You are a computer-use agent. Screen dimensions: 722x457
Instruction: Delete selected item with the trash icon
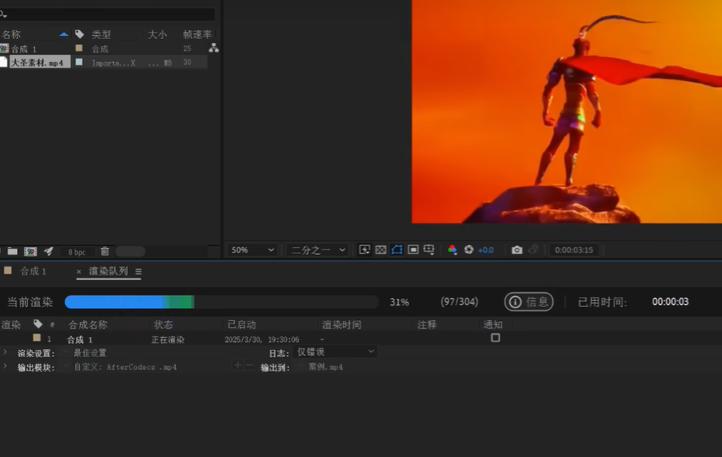tap(105, 251)
